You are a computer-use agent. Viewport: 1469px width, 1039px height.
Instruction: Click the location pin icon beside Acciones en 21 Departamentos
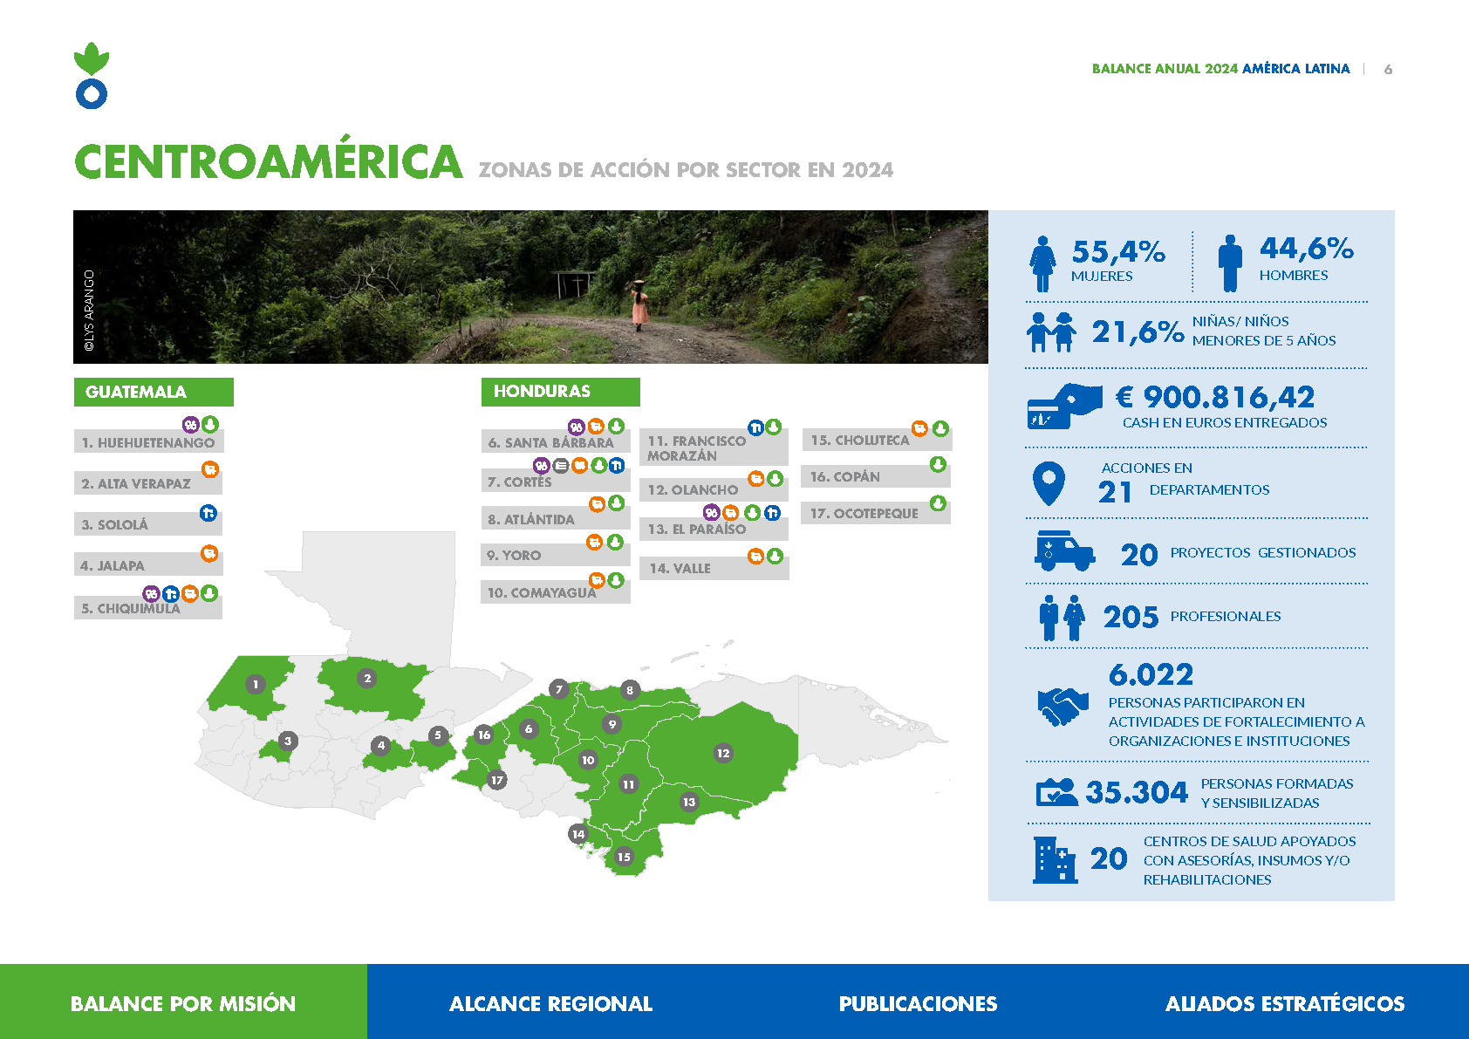click(1049, 484)
